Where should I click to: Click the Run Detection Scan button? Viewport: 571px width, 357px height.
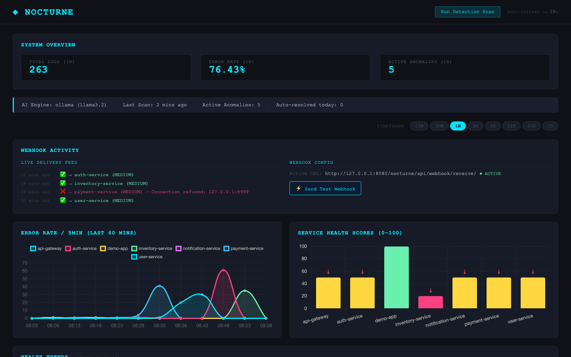[x=467, y=12]
